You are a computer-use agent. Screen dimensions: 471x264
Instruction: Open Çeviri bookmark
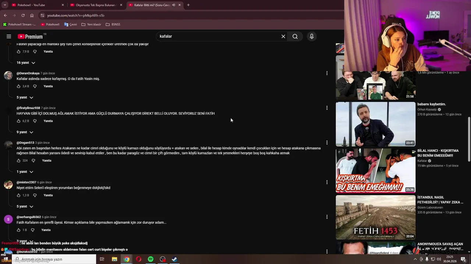tap(70, 24)
